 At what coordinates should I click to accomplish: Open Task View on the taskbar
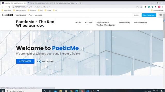(x=50, y=91)
